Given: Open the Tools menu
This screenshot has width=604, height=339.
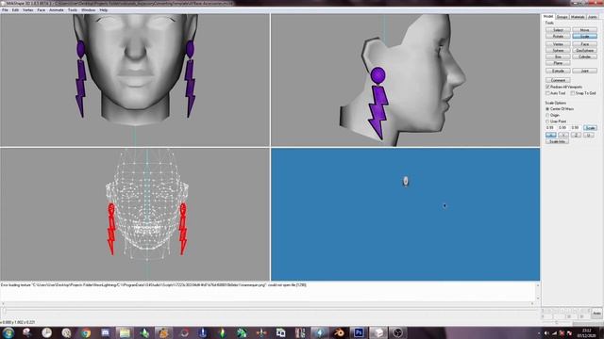Looking at the screenshot, I should [73, 10].
